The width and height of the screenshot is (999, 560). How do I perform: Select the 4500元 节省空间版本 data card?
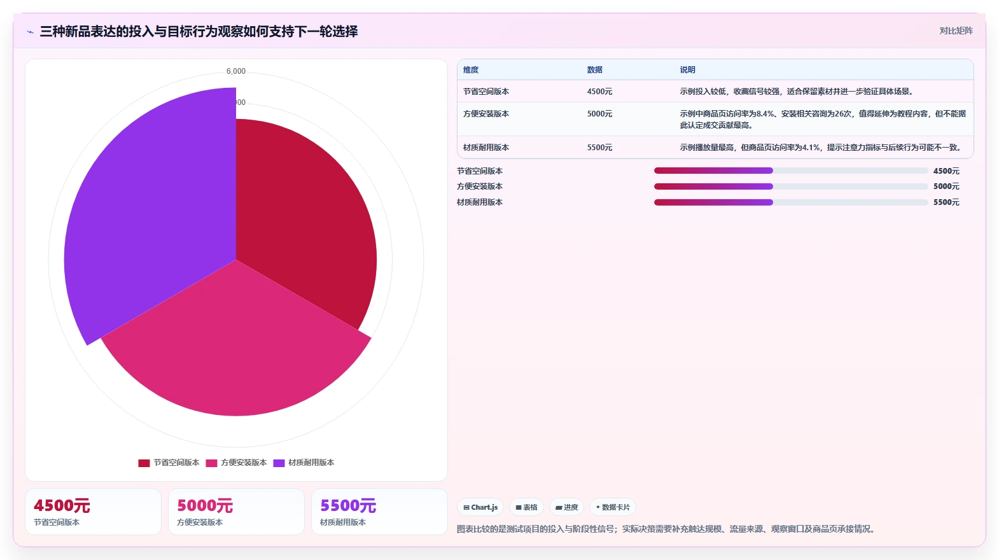click(93, 512)
